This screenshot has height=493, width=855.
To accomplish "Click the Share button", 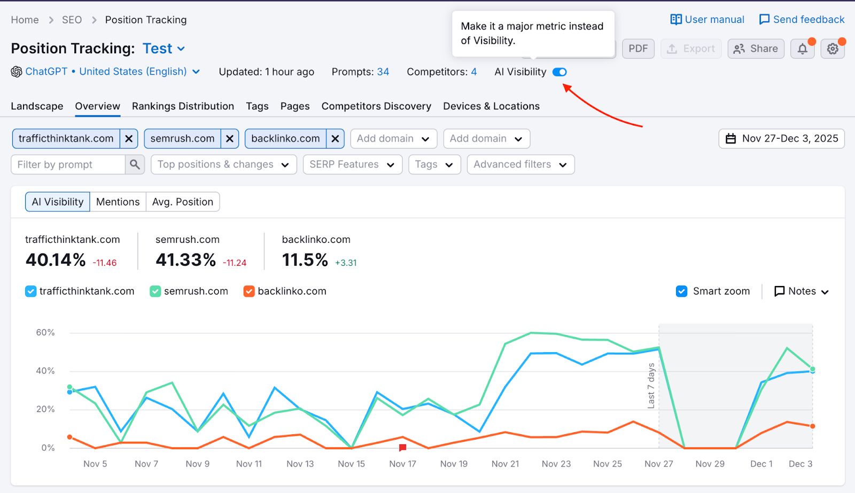I will 756,49.
